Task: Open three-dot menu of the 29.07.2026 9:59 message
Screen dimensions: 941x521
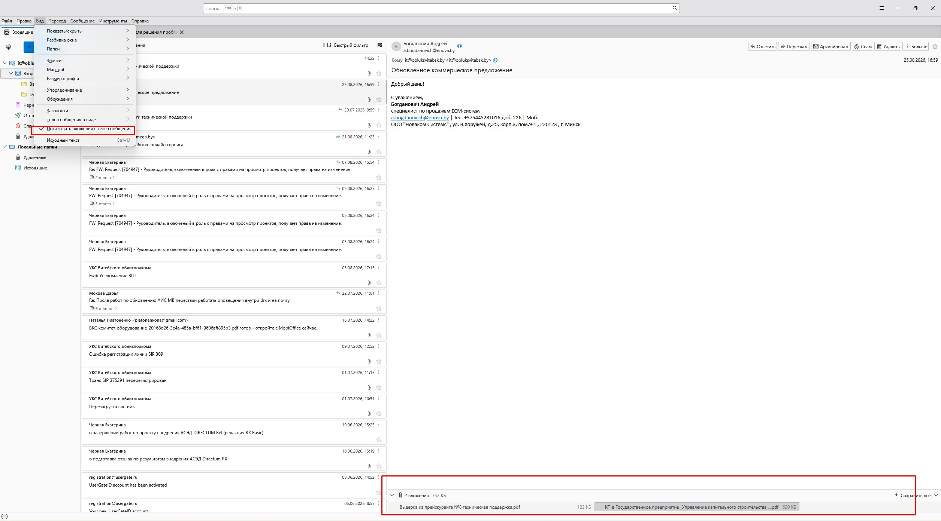Action: (x=379, y=110)
